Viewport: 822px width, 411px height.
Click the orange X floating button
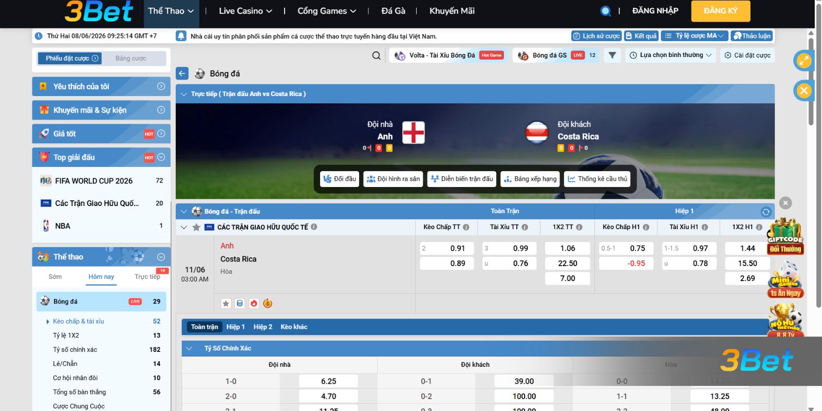804,91
